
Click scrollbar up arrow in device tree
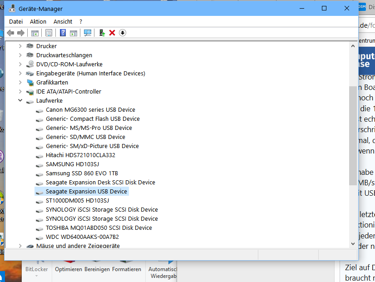pyautogui.click(x=353, y=46)
